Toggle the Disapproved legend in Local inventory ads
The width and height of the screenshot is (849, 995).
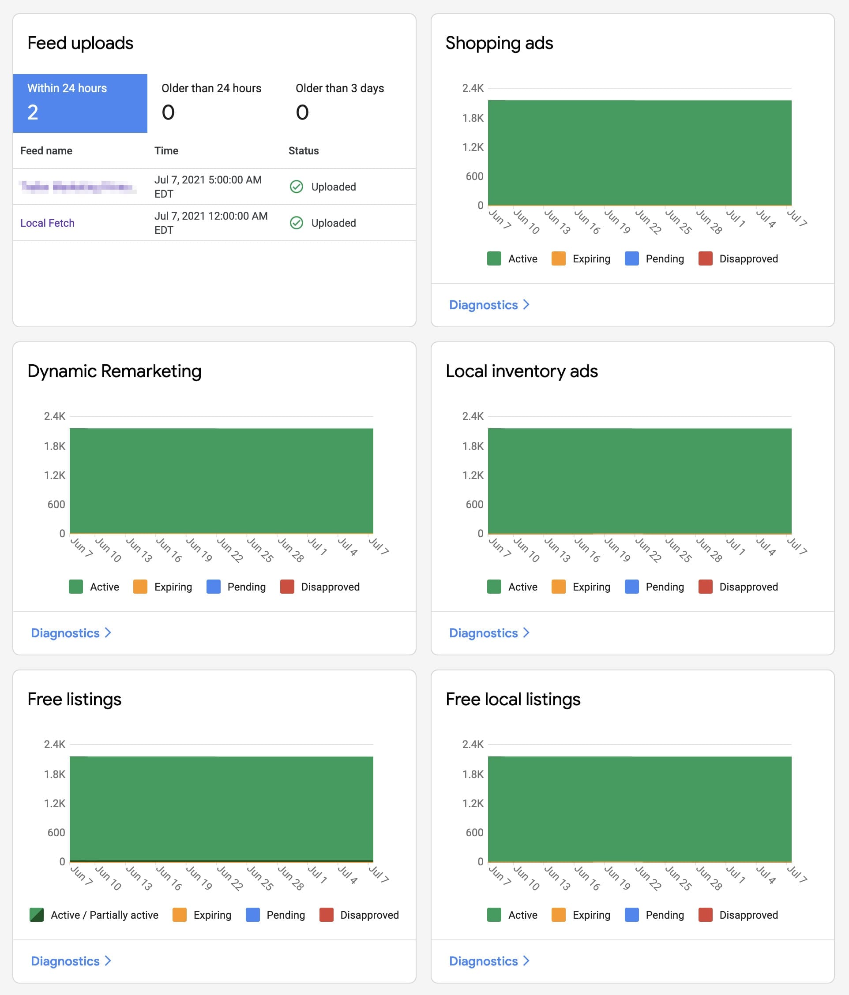pyautogui.click(x=706, y=587)
